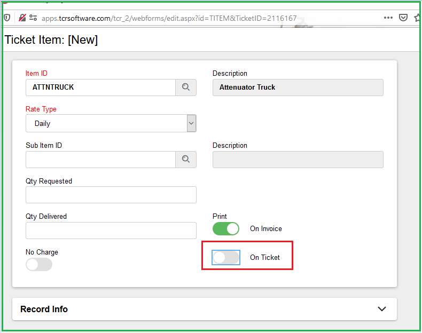Focus the Qty Requested input box
The height and width of the screenshot is (333, 422).
pos(111,195)
